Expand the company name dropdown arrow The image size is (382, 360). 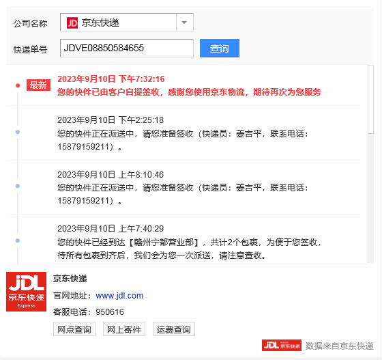(x=184, y=23)
